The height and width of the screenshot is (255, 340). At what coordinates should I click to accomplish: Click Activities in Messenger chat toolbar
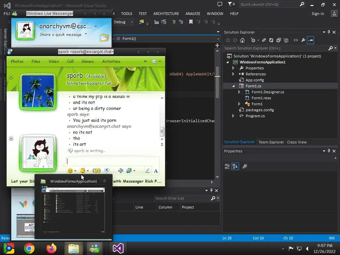[111, 61]
